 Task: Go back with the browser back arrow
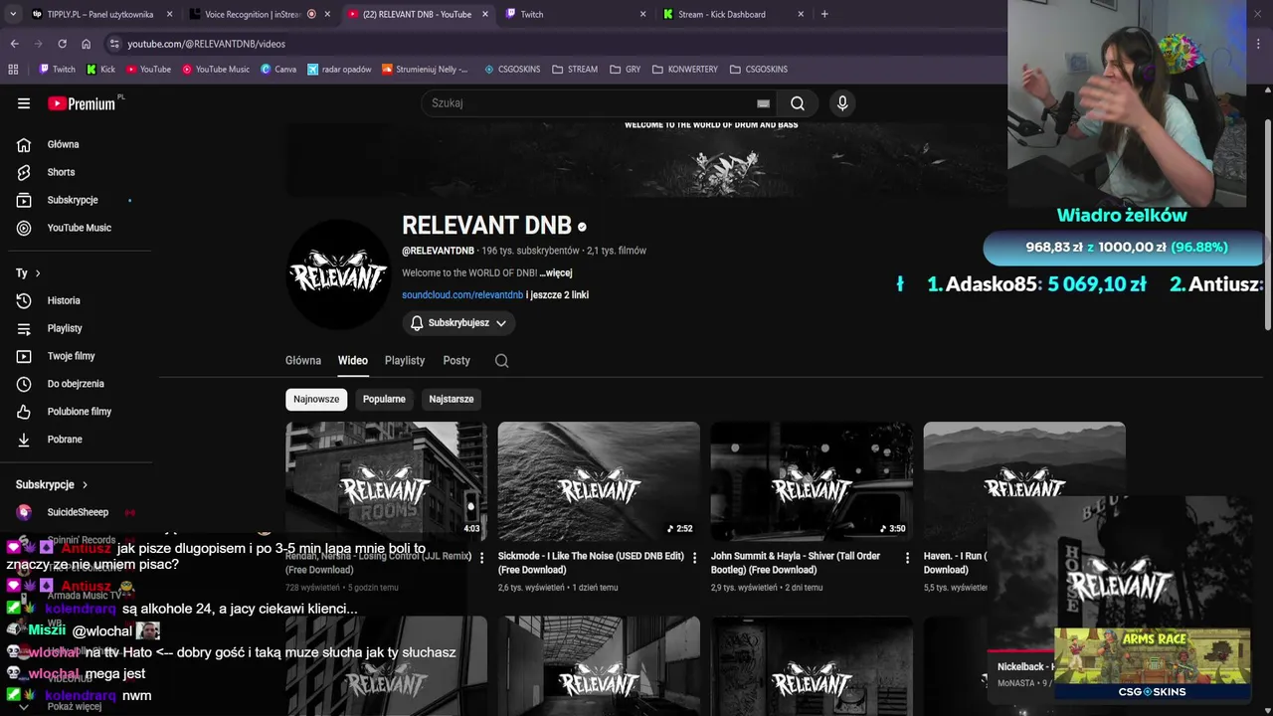pyautogui.click(x=14, y=44)
